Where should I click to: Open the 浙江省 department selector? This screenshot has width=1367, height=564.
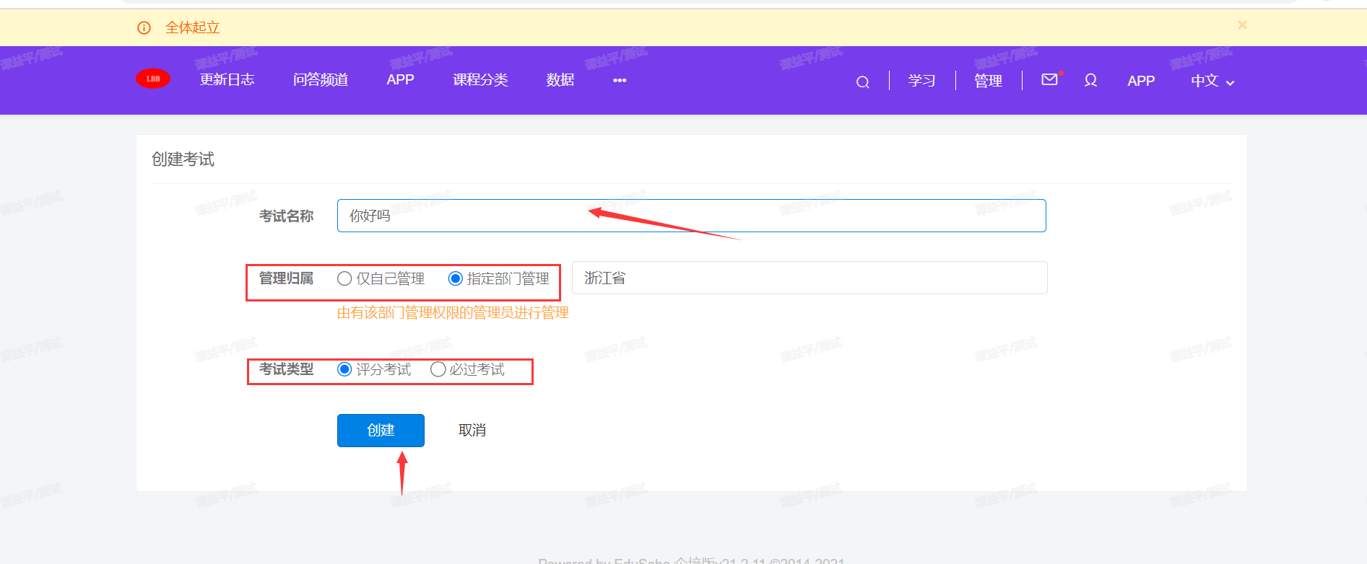[810, 278]
